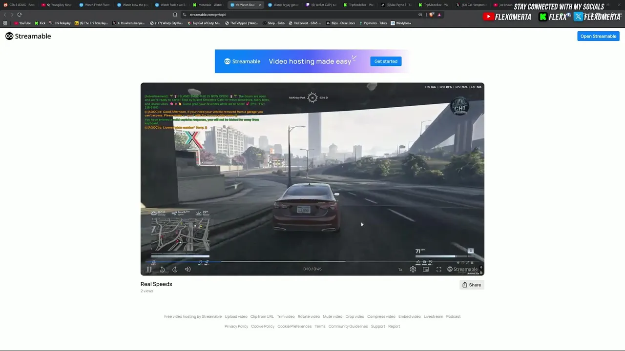Screen dimensions: 625x351
Task: Click the Upload video footer link
Action: pyautogui.click(x=236, y=316)
